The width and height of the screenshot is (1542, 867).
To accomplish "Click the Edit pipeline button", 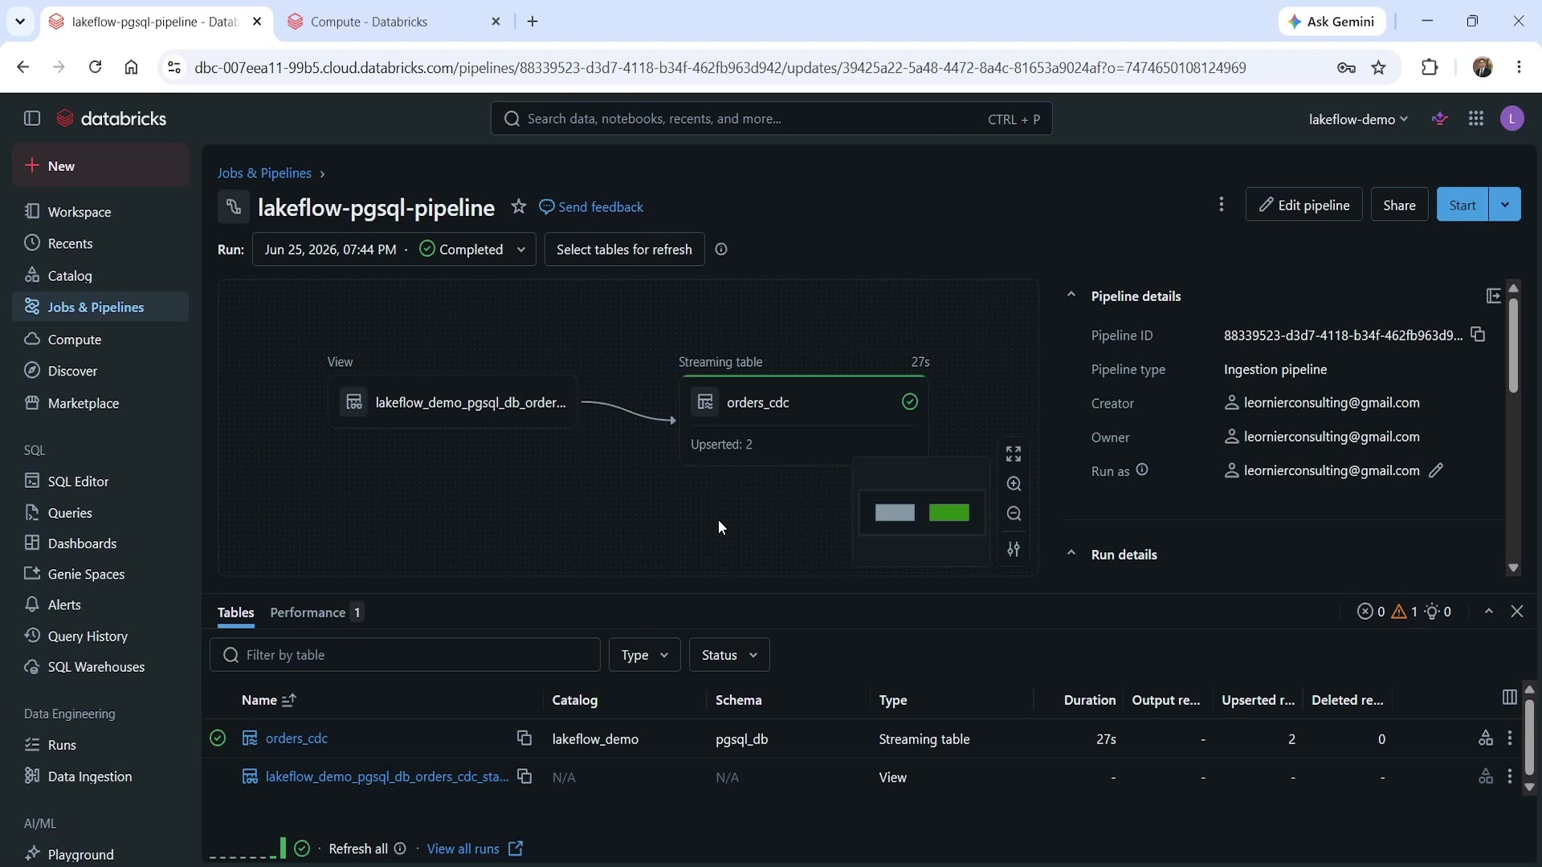I will [1303, 205].
